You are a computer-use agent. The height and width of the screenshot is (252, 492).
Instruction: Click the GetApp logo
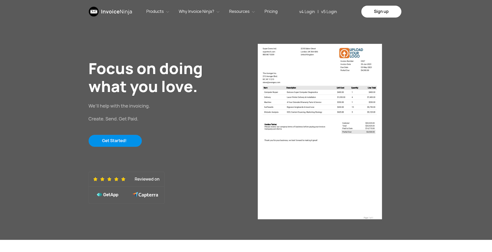(108, 195)
